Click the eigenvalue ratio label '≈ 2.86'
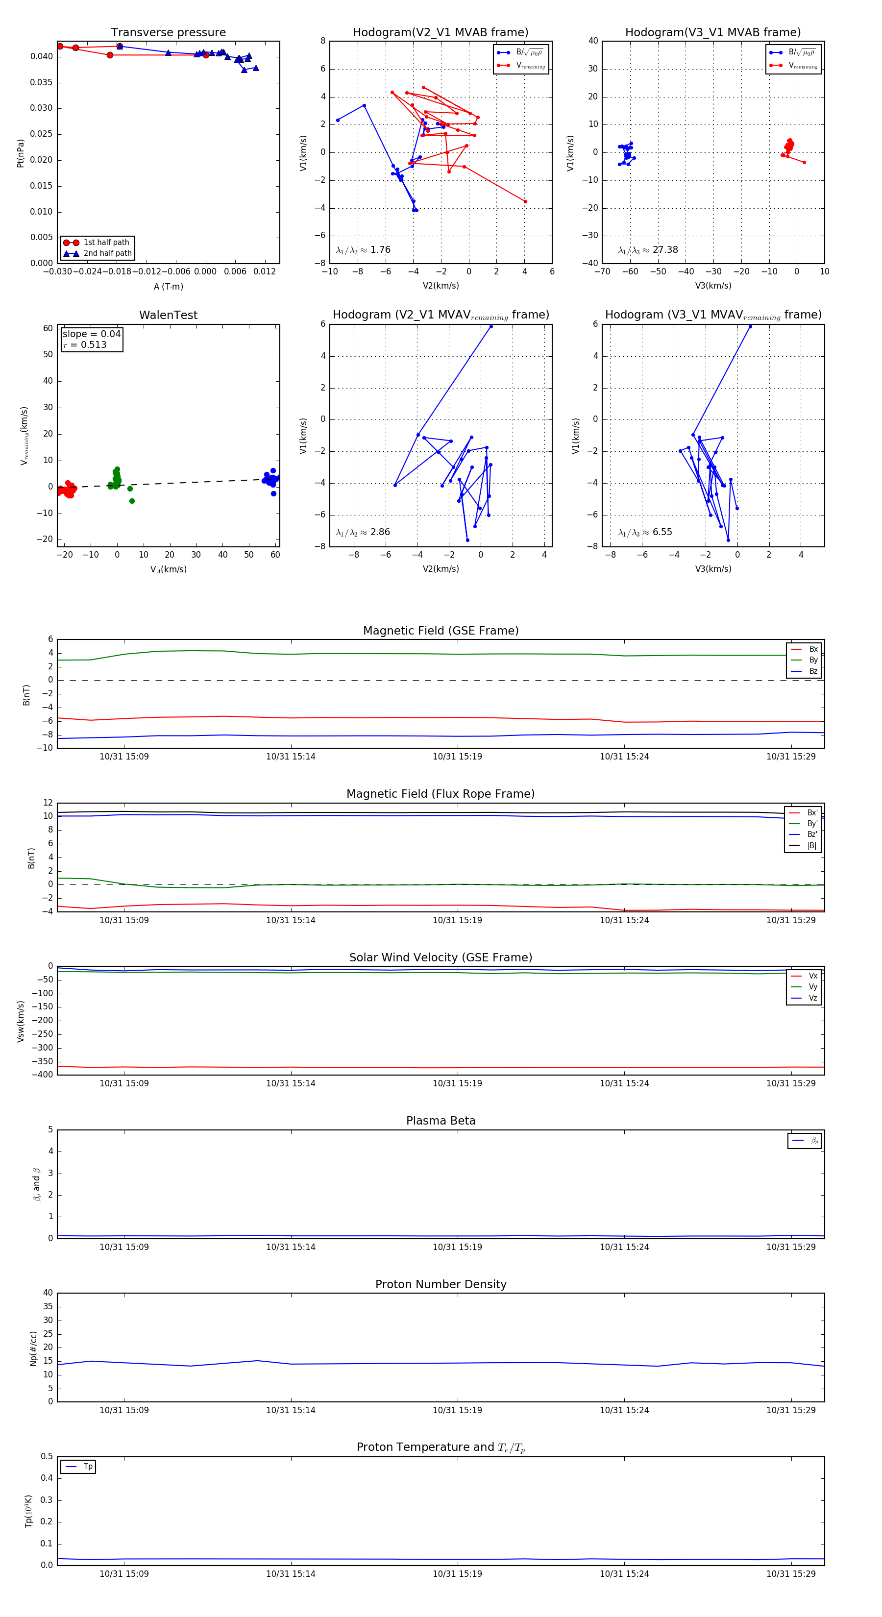Viewport: 882px width, 1617px height. click(x=363, y=532)
